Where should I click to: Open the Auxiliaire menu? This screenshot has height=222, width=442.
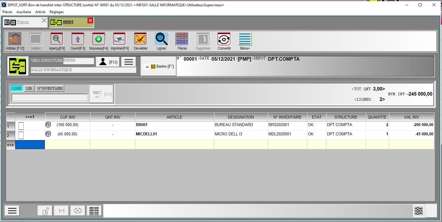(x=24, y=12)
